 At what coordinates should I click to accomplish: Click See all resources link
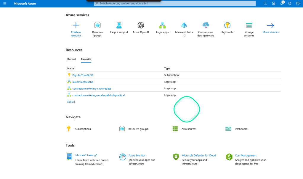tap(71, 102)
